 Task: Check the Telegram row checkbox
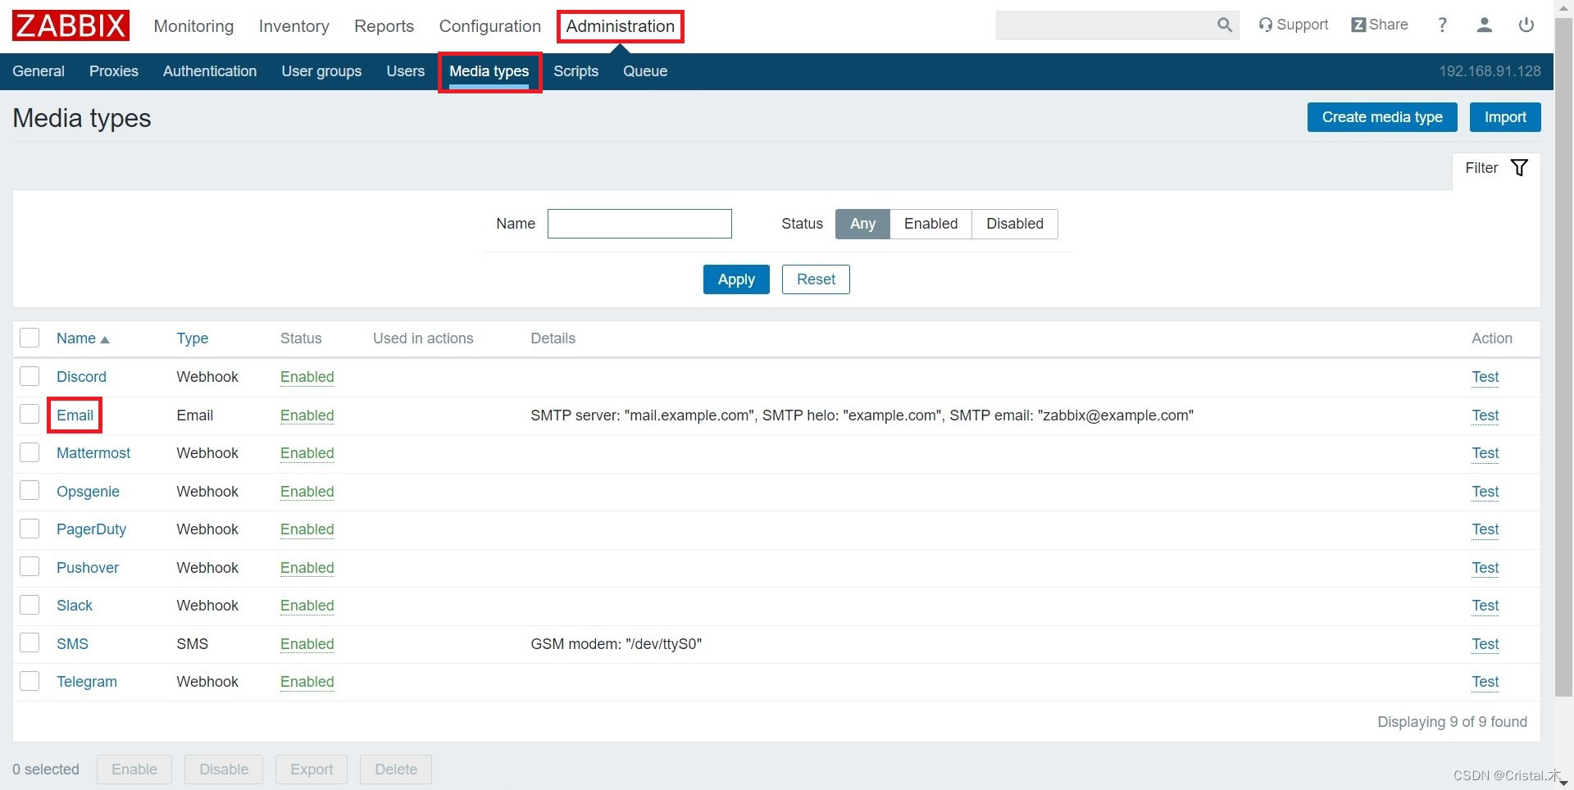pyautogui.click(x=30, y=681)
